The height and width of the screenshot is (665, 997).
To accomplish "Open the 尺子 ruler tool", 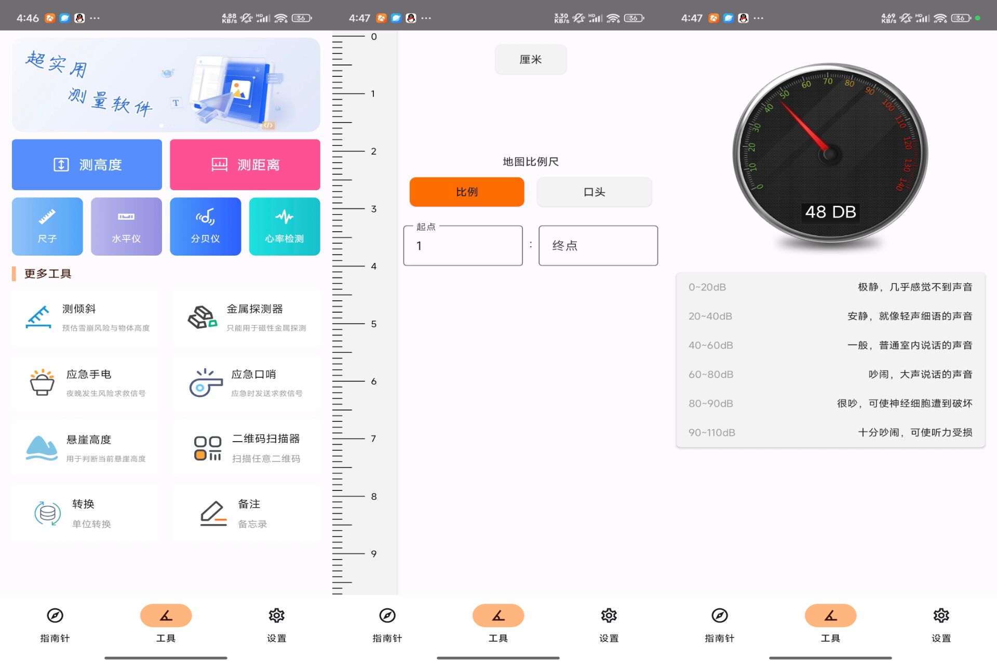I will (x=47, y=227).
